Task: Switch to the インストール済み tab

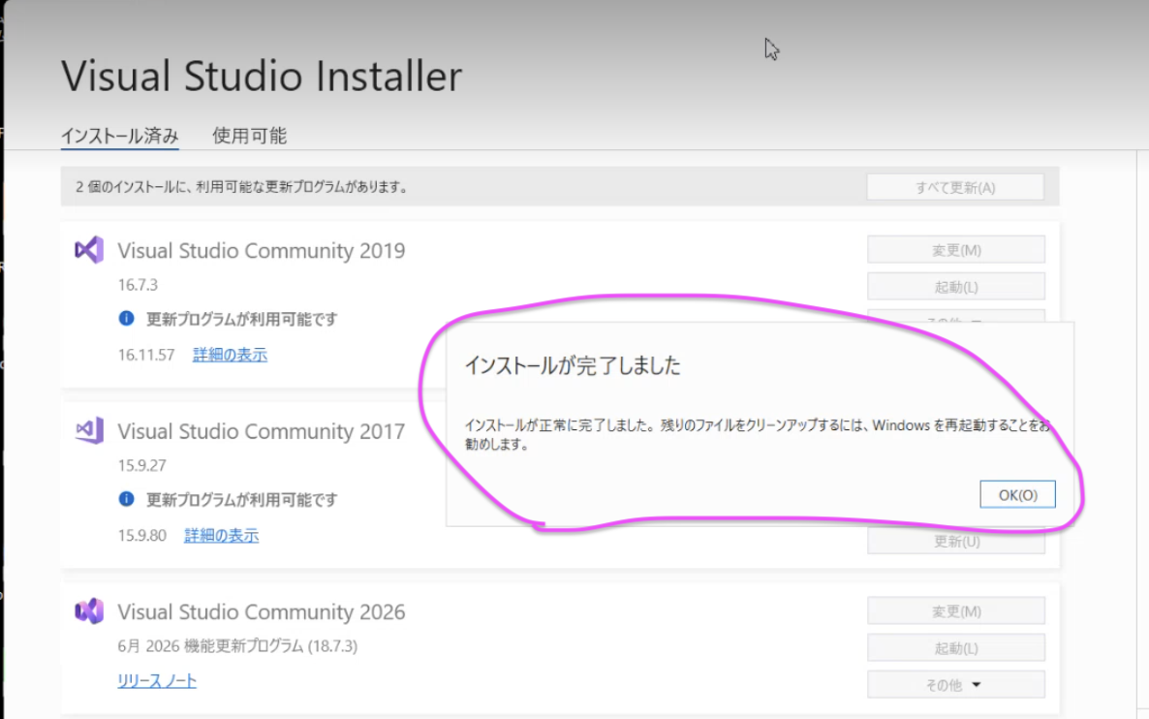Action: coord(119,136)
